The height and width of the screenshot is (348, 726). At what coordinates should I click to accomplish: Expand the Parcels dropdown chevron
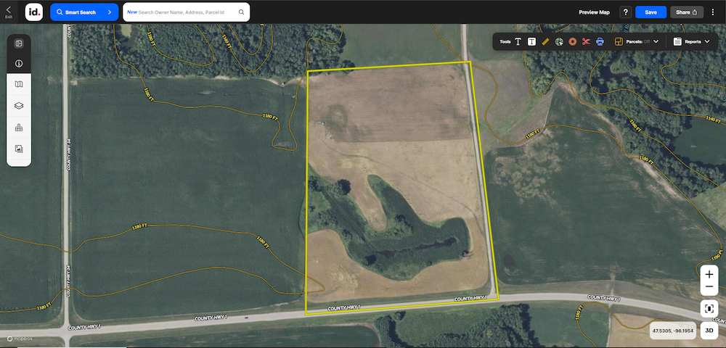pos(656,42)
